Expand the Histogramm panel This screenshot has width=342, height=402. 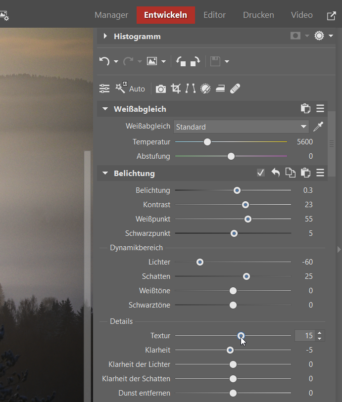(105, 36)
